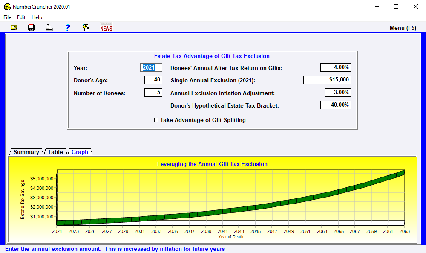Screen dimensions: 426x253
Task: Open the File menu
Action: pyautogui.click(x=7, y=17)
